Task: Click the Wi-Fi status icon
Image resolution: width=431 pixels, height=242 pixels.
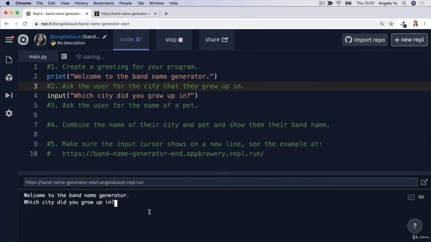Action: 338,3
